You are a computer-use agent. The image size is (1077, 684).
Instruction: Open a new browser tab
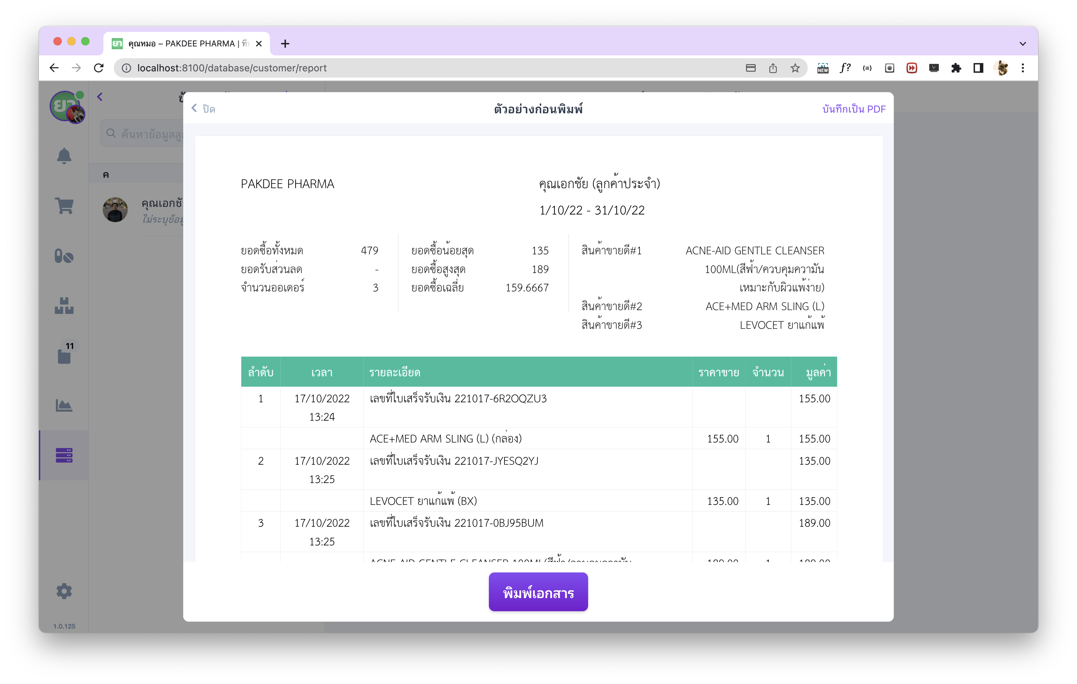285,43
